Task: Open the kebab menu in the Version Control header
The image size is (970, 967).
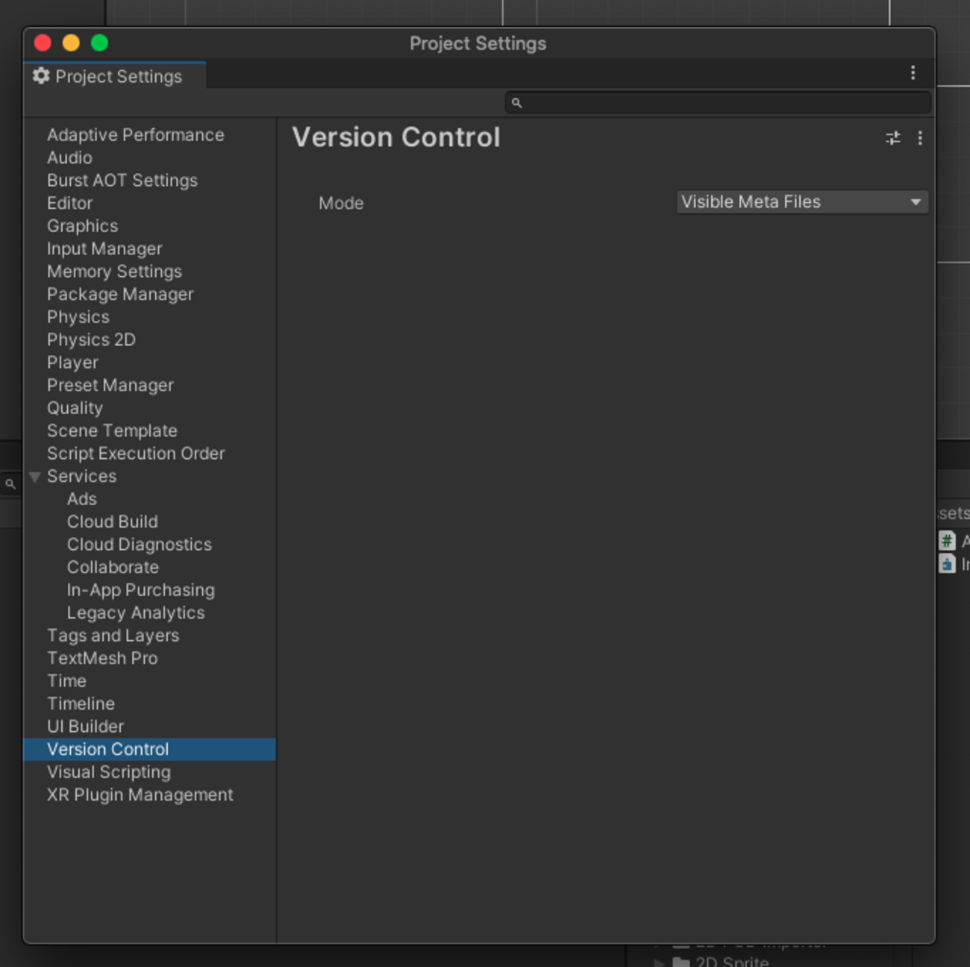Action: [x=920, y=138]
